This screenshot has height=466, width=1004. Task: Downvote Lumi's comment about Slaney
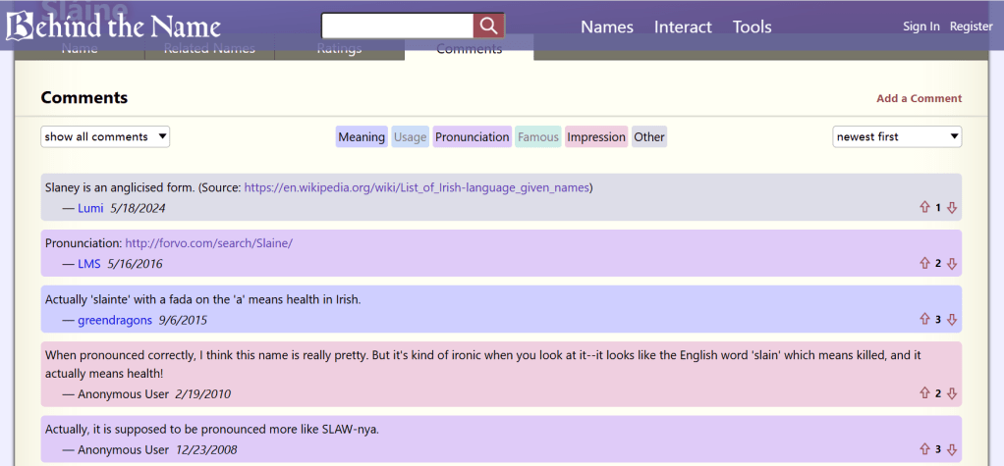pyautogui.click(x=952, y=208)
